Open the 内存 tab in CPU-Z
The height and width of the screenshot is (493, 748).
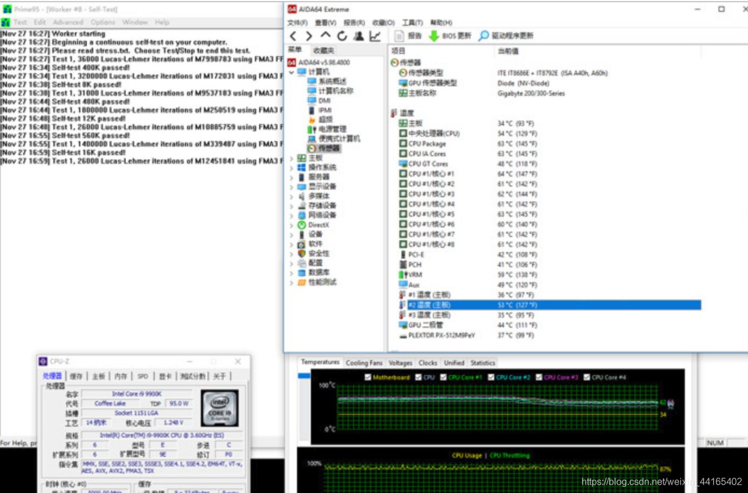120,376
